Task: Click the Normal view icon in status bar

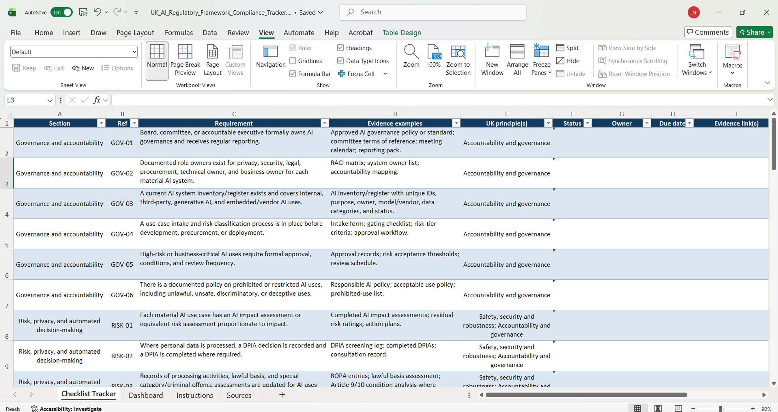Action: (x=638, y=408)
